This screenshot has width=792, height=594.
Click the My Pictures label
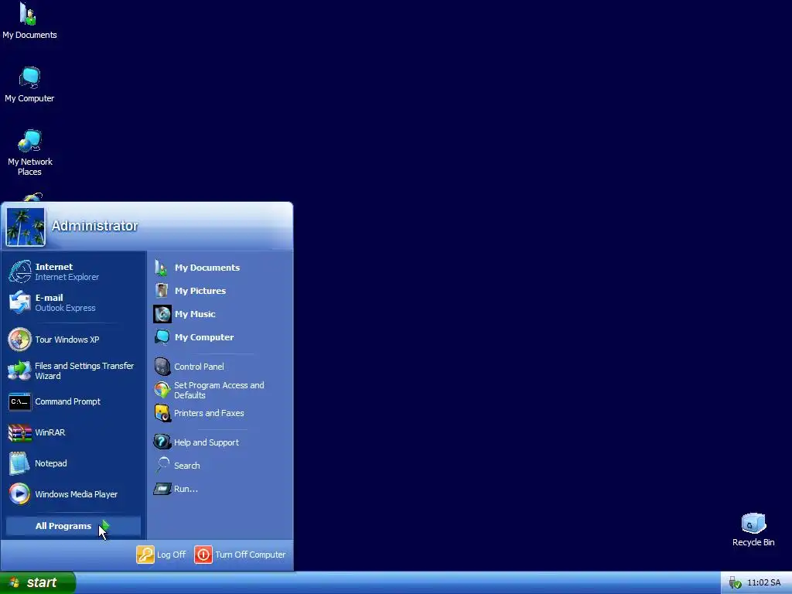(x=200, y=291)
